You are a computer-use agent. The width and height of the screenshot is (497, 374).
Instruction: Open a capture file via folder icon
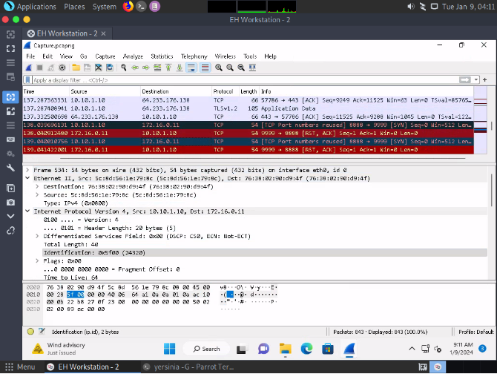pyautogui.click(x=76, y=68)
